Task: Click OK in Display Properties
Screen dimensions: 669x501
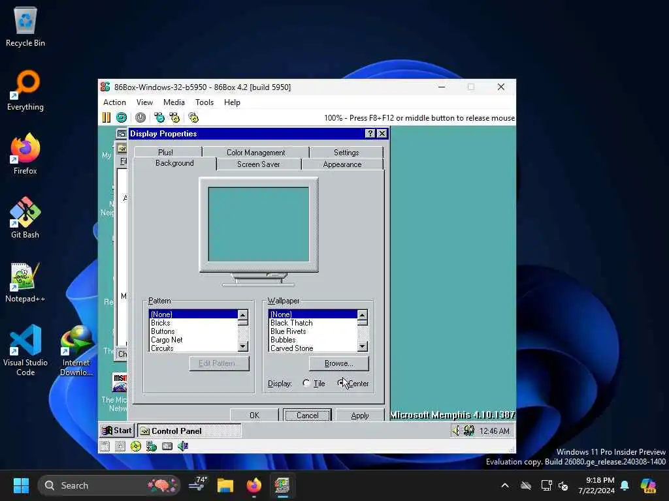Action: point(254,416)
